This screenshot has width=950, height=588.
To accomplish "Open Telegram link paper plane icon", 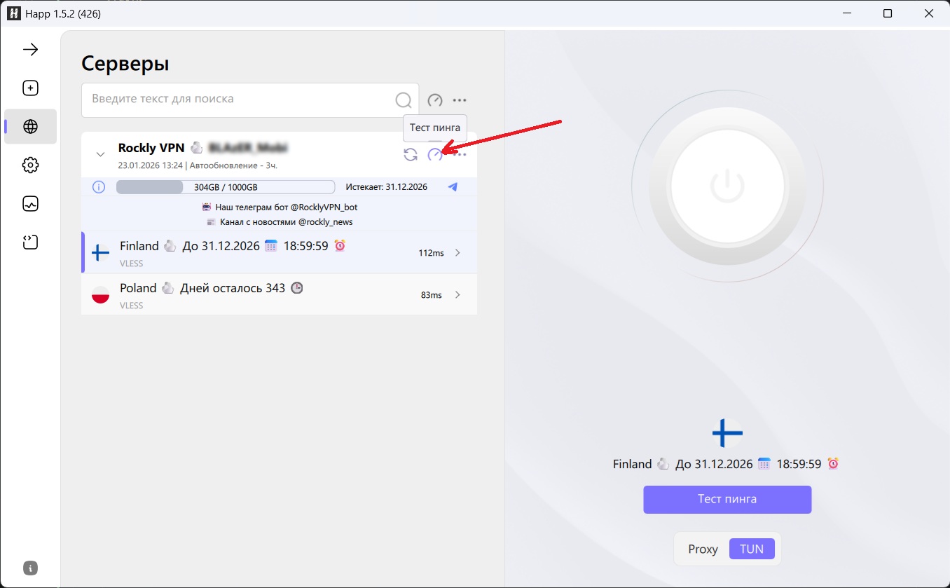I will tap(453, 187).
